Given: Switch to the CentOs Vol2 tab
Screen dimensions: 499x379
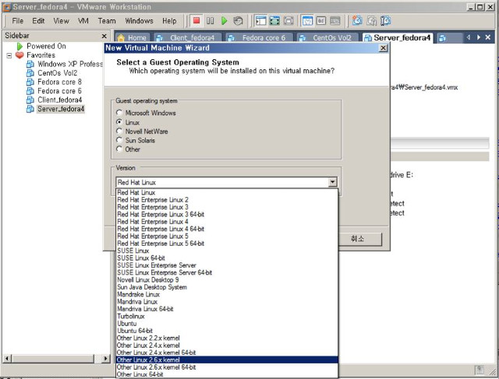Looking at the screenshot, I should tap(327, 38).
